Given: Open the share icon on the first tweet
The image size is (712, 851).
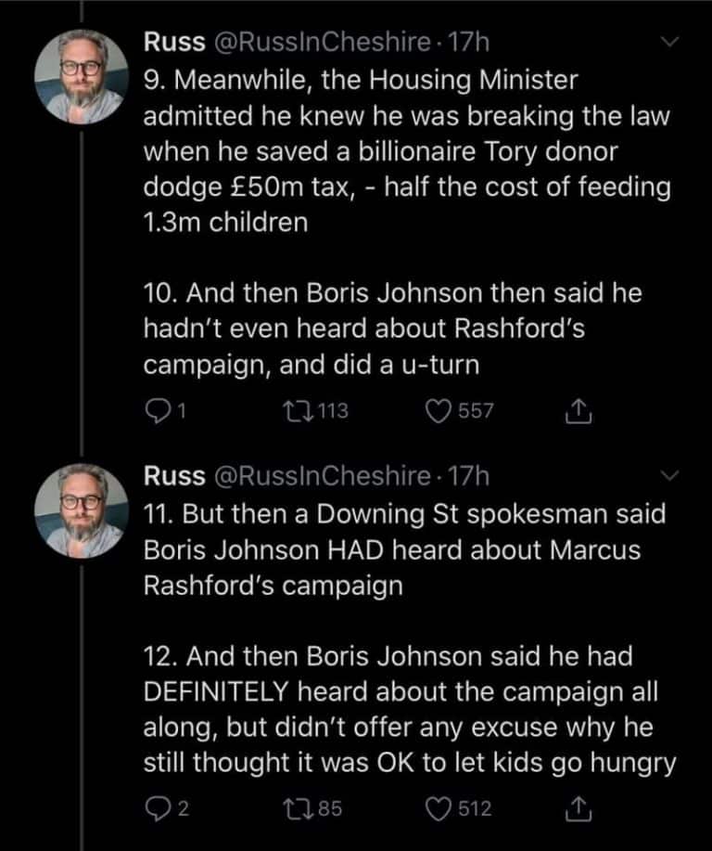Looking at the screenshot, I should (577, 409).
